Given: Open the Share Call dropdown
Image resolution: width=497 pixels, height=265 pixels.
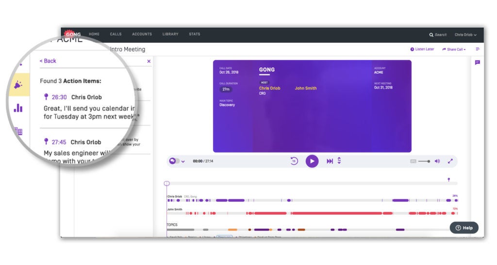Looking at the screenshot, I should point(454,49).
